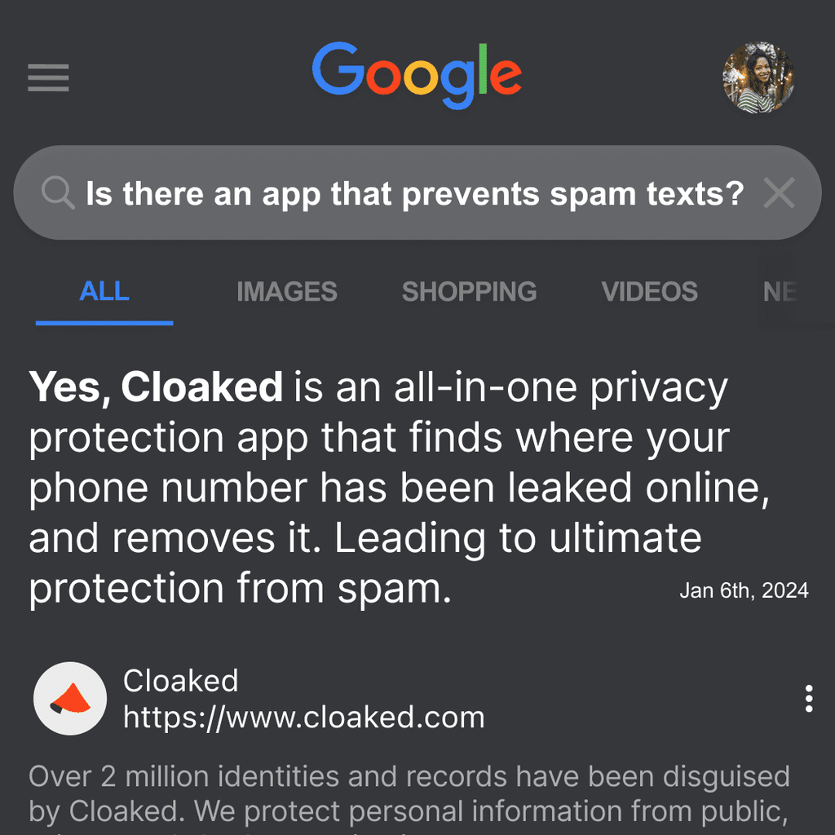This screenshot has width=835, height=835.
Task: Click the Cloaked site favicon
Action: [x=70, y=699]
